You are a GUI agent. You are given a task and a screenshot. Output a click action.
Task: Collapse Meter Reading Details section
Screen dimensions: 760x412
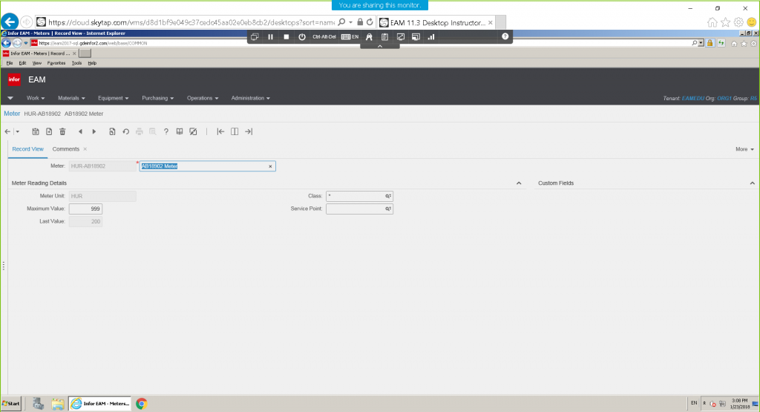pos(519,183)
